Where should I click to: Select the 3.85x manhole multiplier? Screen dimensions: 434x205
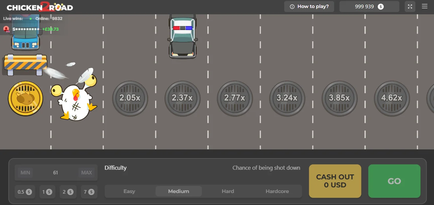click(339, 98)
